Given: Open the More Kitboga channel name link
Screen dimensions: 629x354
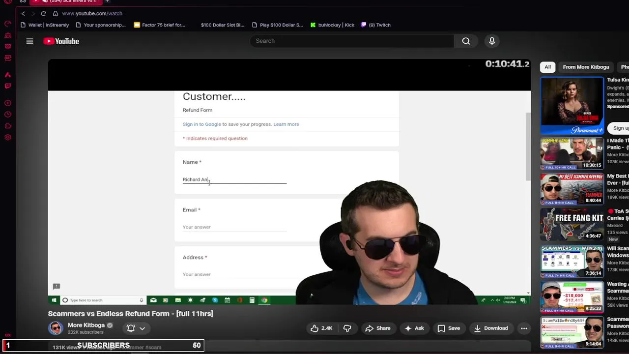Looking at the screenshot, I should tap(86, 325).
